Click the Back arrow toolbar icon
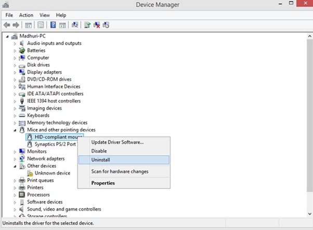Viewport: 313px width, 230px height. (x=7, y=25)
